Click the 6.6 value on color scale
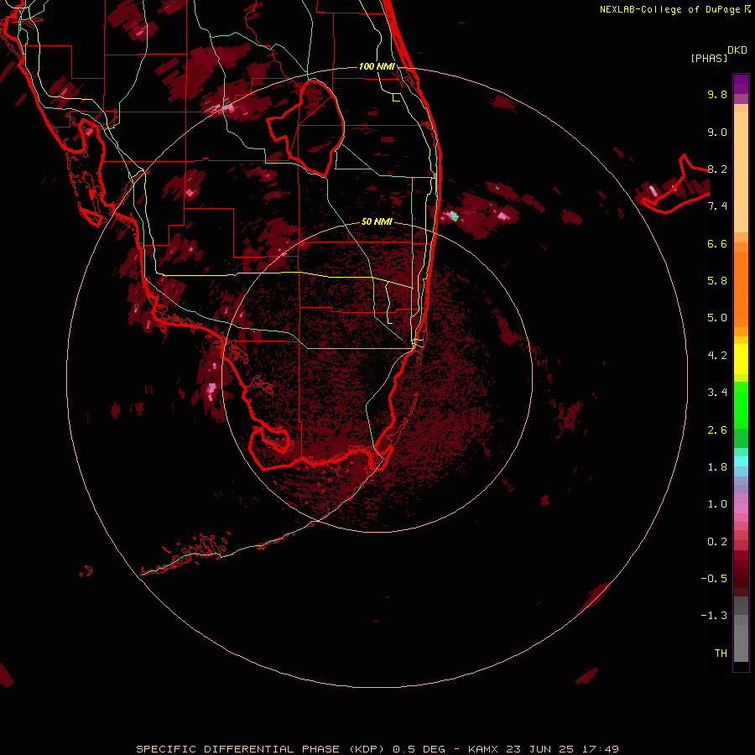The width and height of the screenshot is (755, 755). (717, 243)
